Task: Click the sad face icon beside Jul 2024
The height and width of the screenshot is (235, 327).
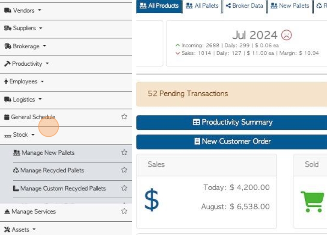Action: coord(286,35)
